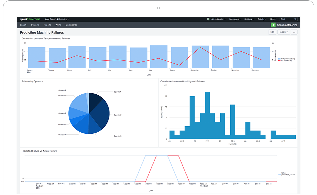This screenshot has width=317, height=195.
Task: Click the Operator6 pie slice
Action: click(x=76, y=113)
